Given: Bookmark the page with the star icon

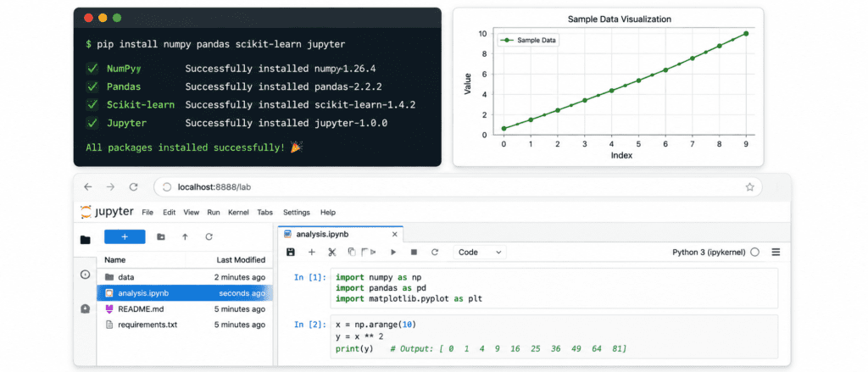Looking at the screenshot, I should (x=749, y=187).
